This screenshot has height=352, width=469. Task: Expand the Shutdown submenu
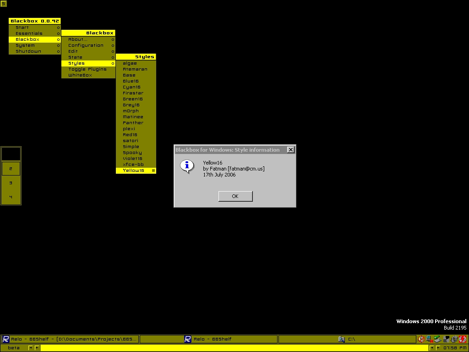point(35,51)
